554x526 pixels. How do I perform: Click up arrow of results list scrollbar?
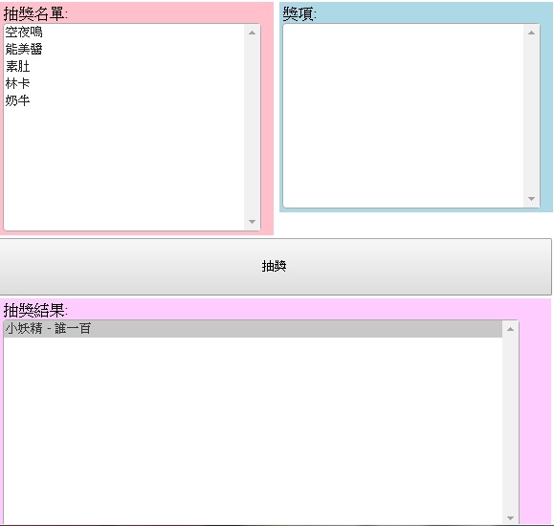pyautogui.click(x=510, y=329)
